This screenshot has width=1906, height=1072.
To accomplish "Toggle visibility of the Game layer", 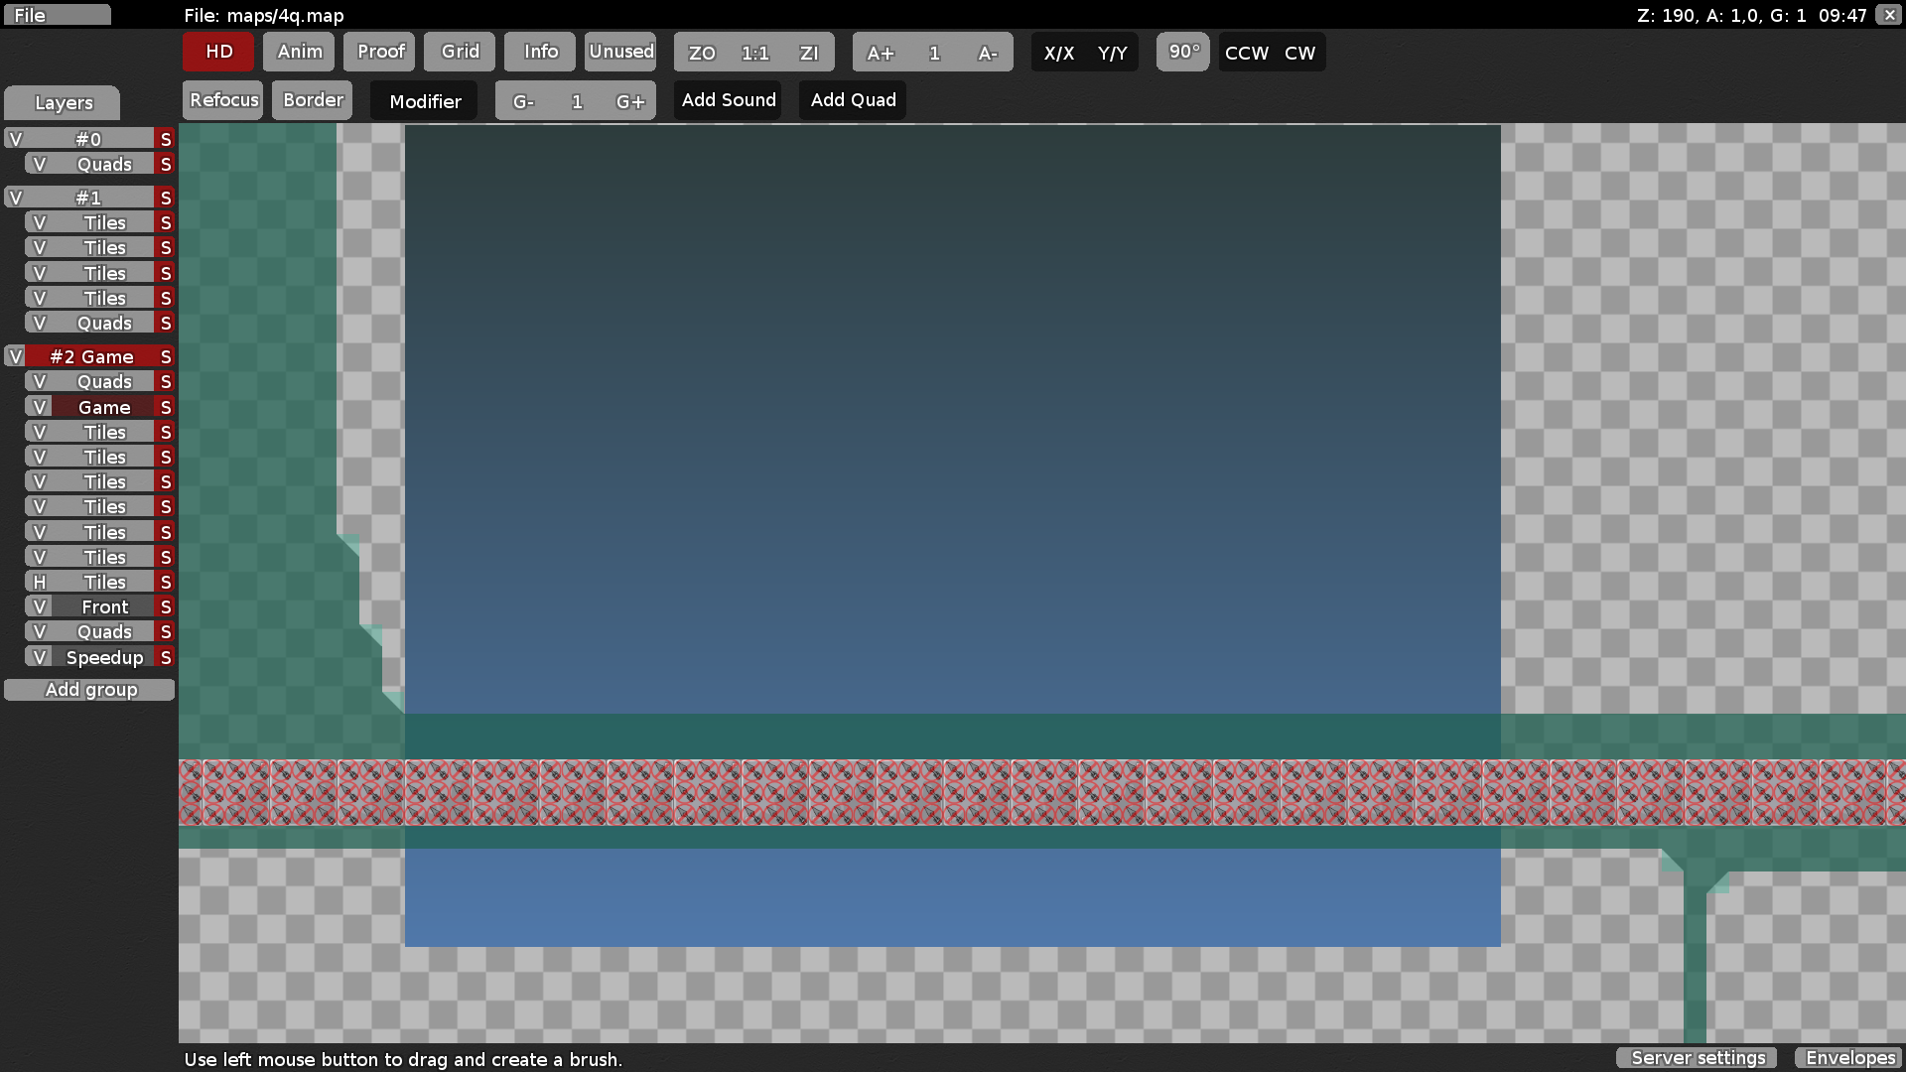I will tap(39, 407).
